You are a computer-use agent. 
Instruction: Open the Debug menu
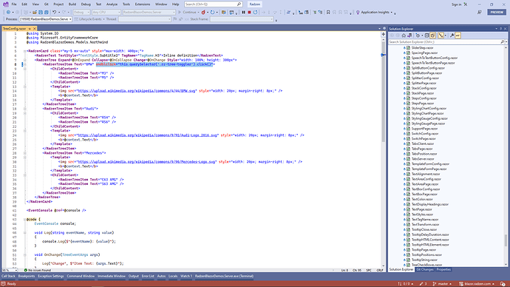(x=86, y=4)
